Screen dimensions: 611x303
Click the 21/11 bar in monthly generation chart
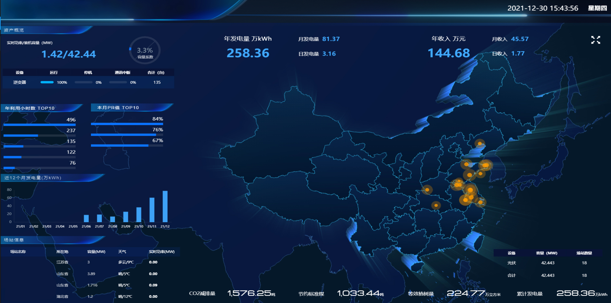152,210
